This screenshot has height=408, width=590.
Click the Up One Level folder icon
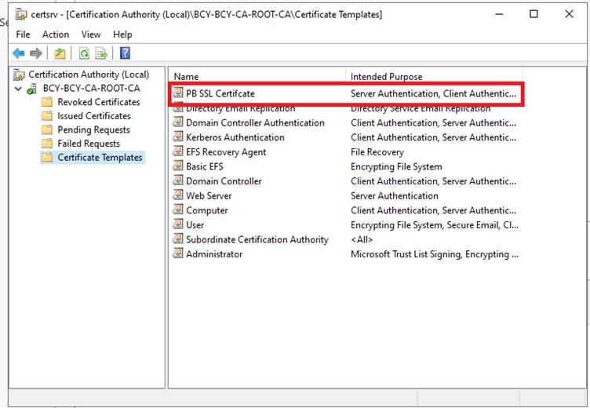[60, 53]
